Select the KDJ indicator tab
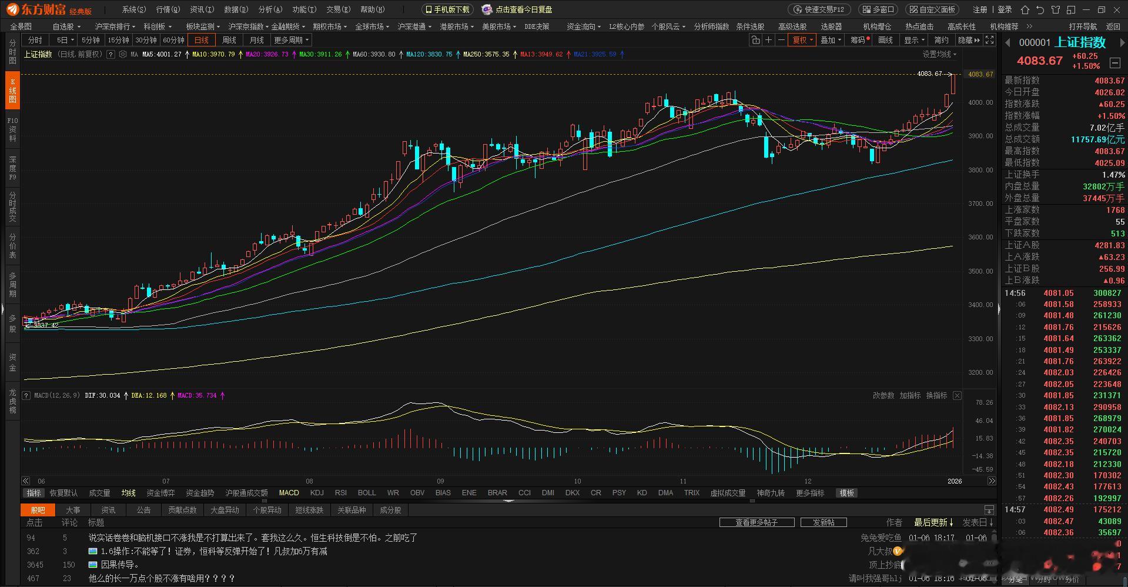Viewport: 1128px width, 587px height. (317, 493)
